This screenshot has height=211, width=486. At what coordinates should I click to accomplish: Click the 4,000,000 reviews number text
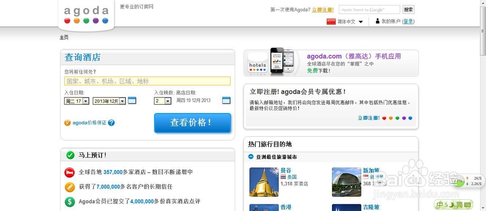[142, 202]
